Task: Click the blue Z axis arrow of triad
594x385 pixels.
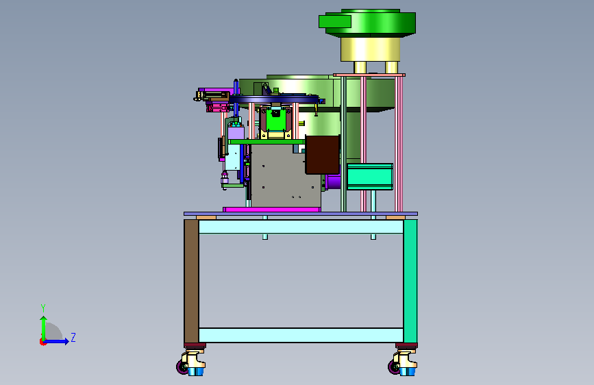Action: [57, 341]
